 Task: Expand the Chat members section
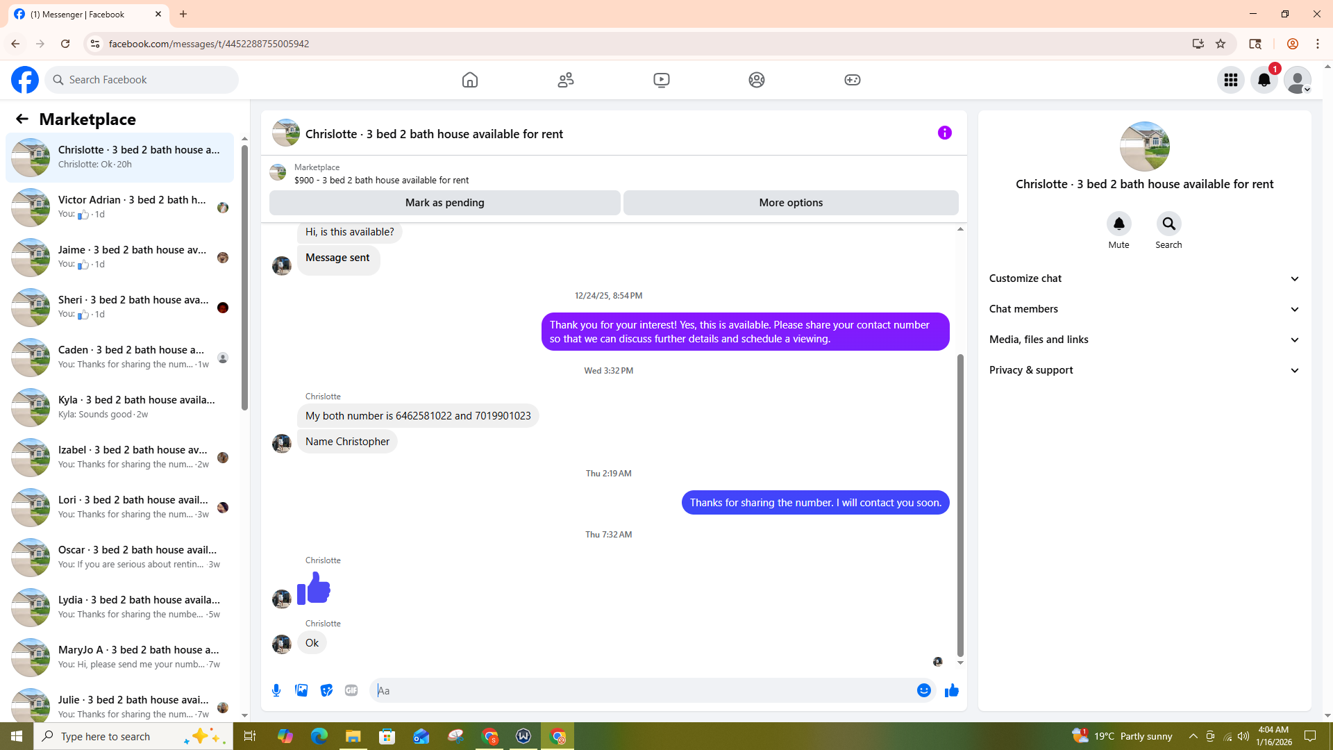(1143, 309)
